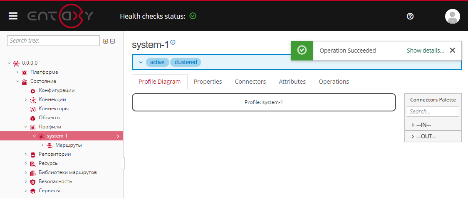Expand the Маршруты tree node
468x198 pixels.
(x=42, y=145)
